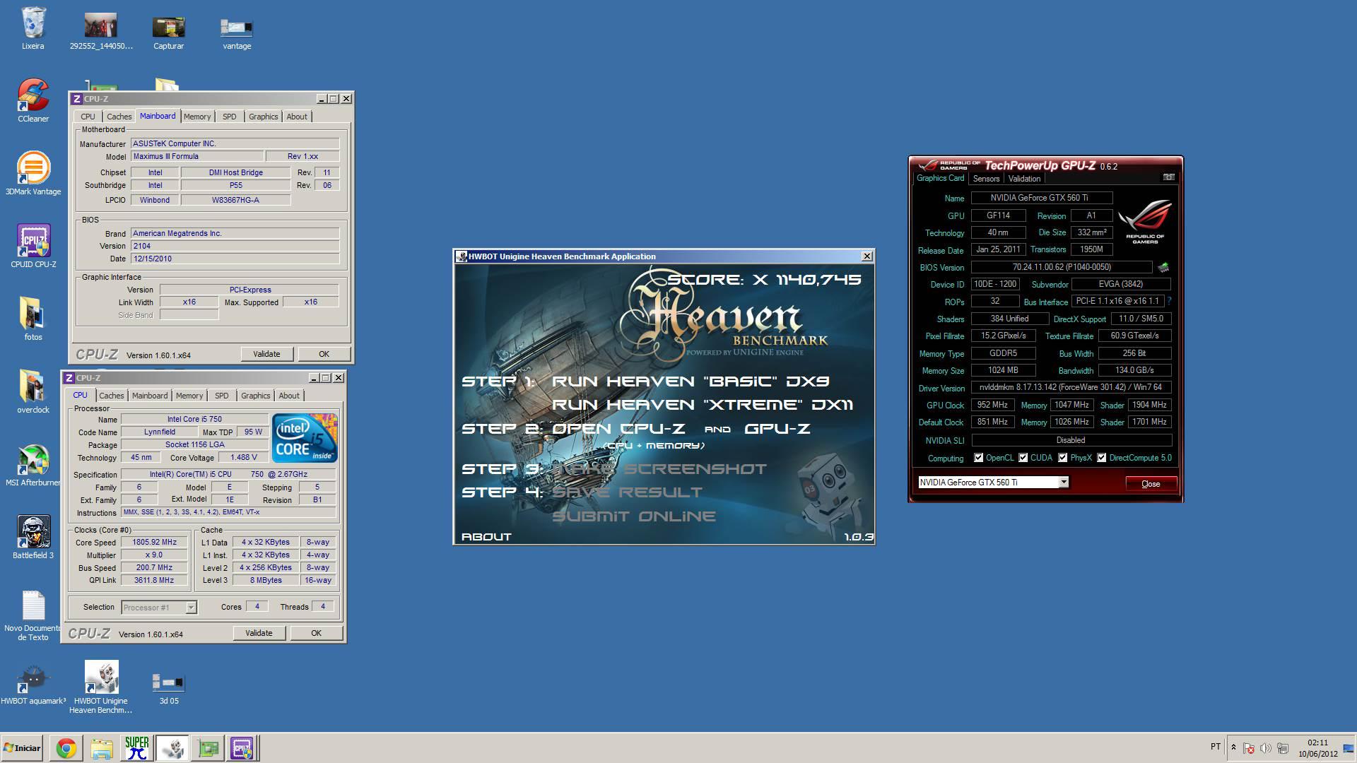Click Validate in lower CPU-Z window

click(x=259, y=633)
